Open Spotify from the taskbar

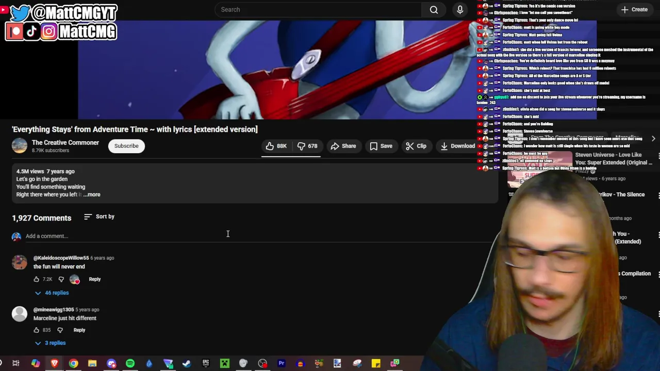(130, 363)
